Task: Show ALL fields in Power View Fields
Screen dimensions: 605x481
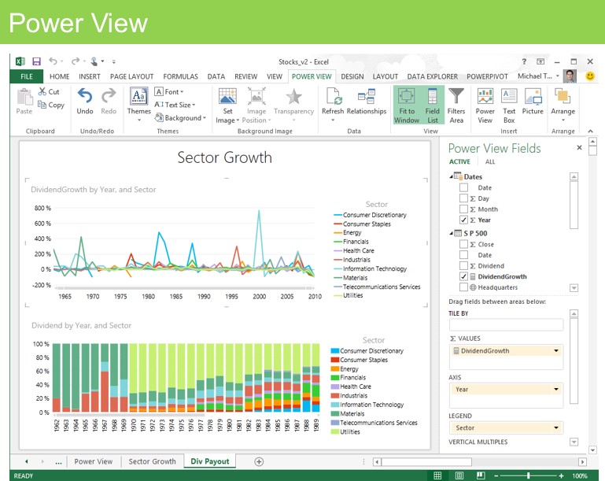Action: (490, 161)
